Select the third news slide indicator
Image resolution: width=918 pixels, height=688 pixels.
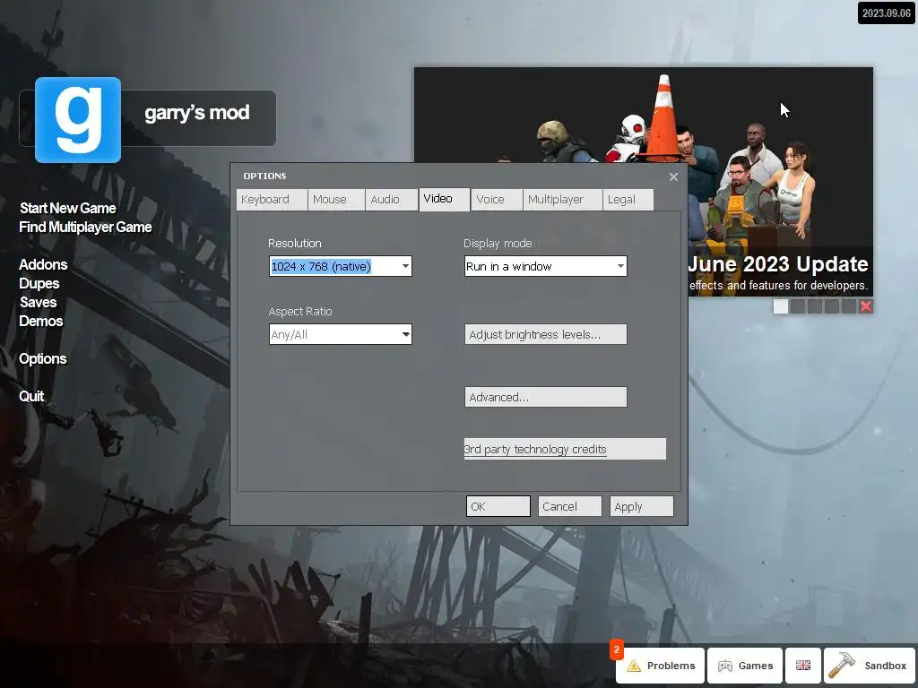(x=814, y=306)
